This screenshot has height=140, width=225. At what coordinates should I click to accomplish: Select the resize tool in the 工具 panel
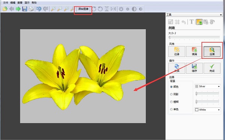click(x=171, y=22)
